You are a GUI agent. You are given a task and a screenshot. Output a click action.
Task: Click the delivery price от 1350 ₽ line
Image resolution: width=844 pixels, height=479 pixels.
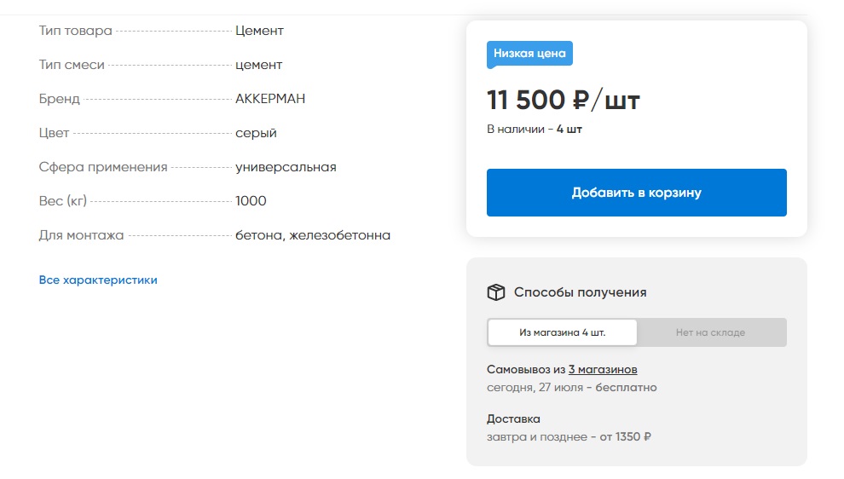pyautogui.click(x=569, y=437)
